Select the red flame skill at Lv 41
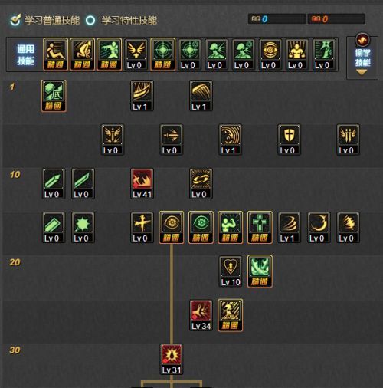This screenshot has height=388, width=383. pyautogui.click(x=142, y=183)
